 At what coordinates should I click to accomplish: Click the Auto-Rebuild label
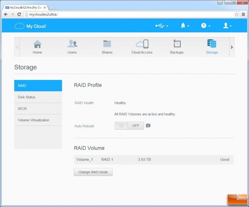[x=84, y=126]
